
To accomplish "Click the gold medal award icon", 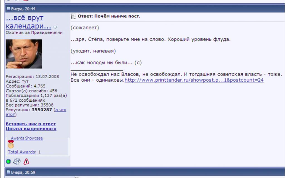I will click(x=11, y=144).
